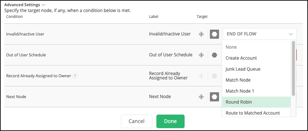Select None from the target list
Image resolution: width=308 pixels, height=131 pixels.
coord(231,47)
